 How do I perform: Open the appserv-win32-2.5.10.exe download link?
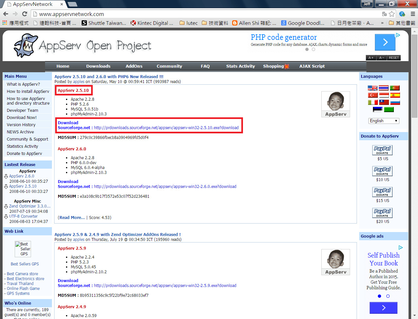pos(166,128)
